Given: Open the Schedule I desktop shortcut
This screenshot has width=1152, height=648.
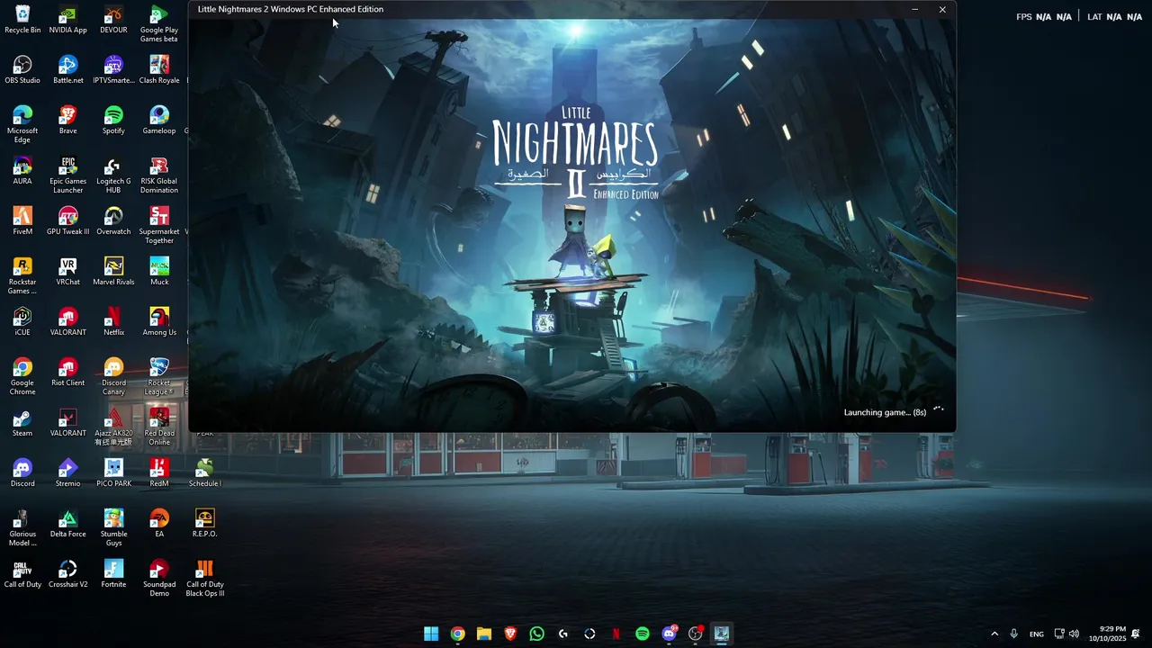Looking at the screenshot, I should pos(205,473).
